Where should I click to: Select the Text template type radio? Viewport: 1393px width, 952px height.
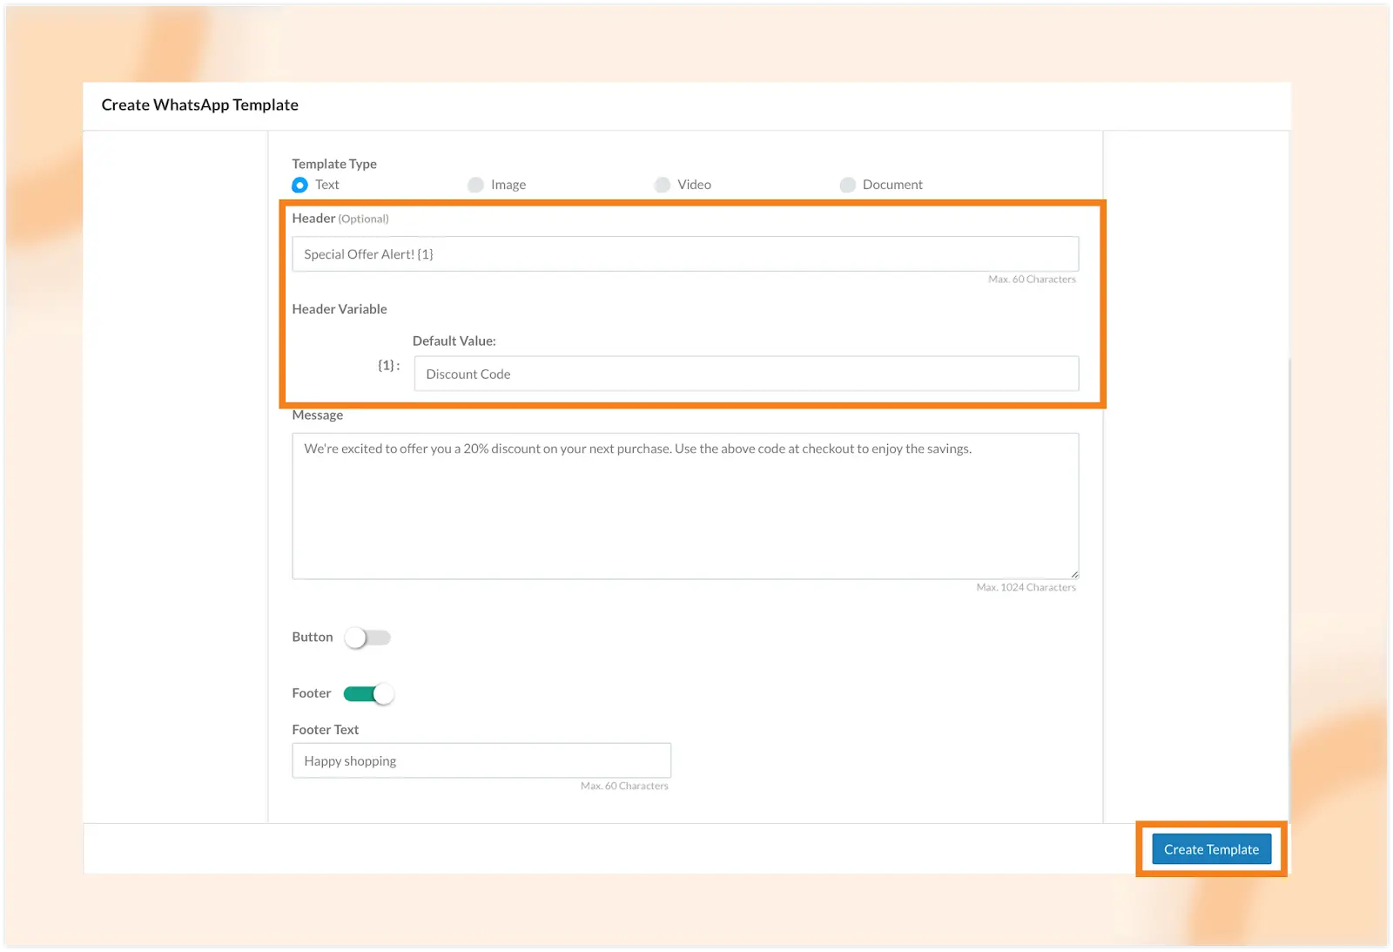(300, 185)
